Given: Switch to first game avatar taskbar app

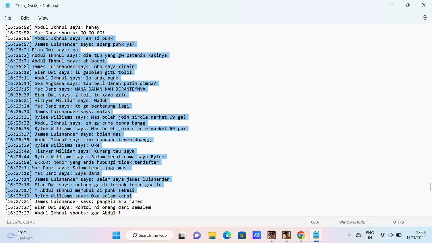Looking at the screenshot, I should [x=271, y=235].
